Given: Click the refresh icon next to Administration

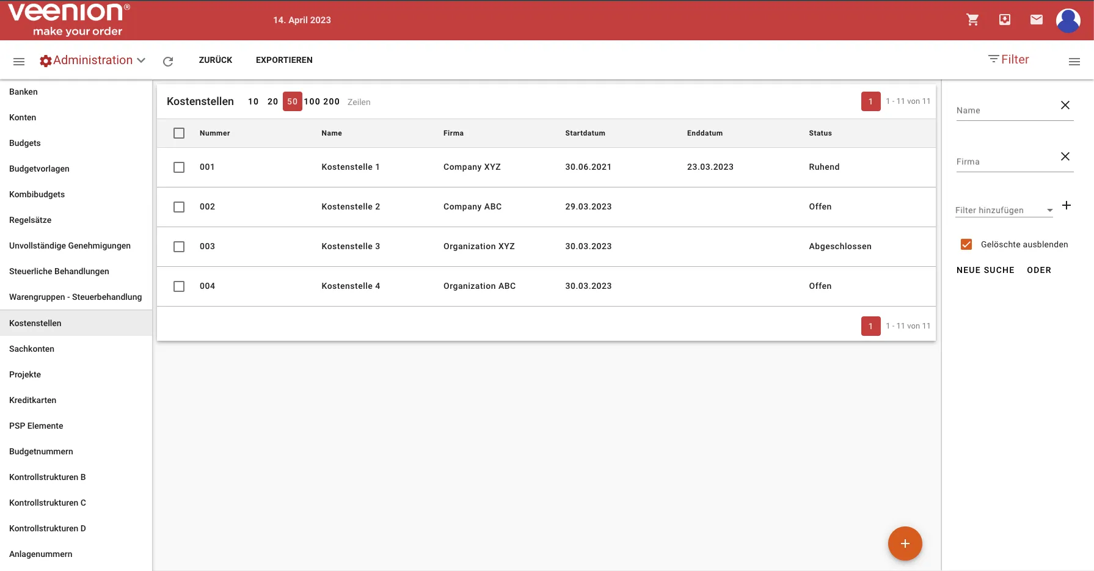Looking at the screenshot, I should 168,61.
